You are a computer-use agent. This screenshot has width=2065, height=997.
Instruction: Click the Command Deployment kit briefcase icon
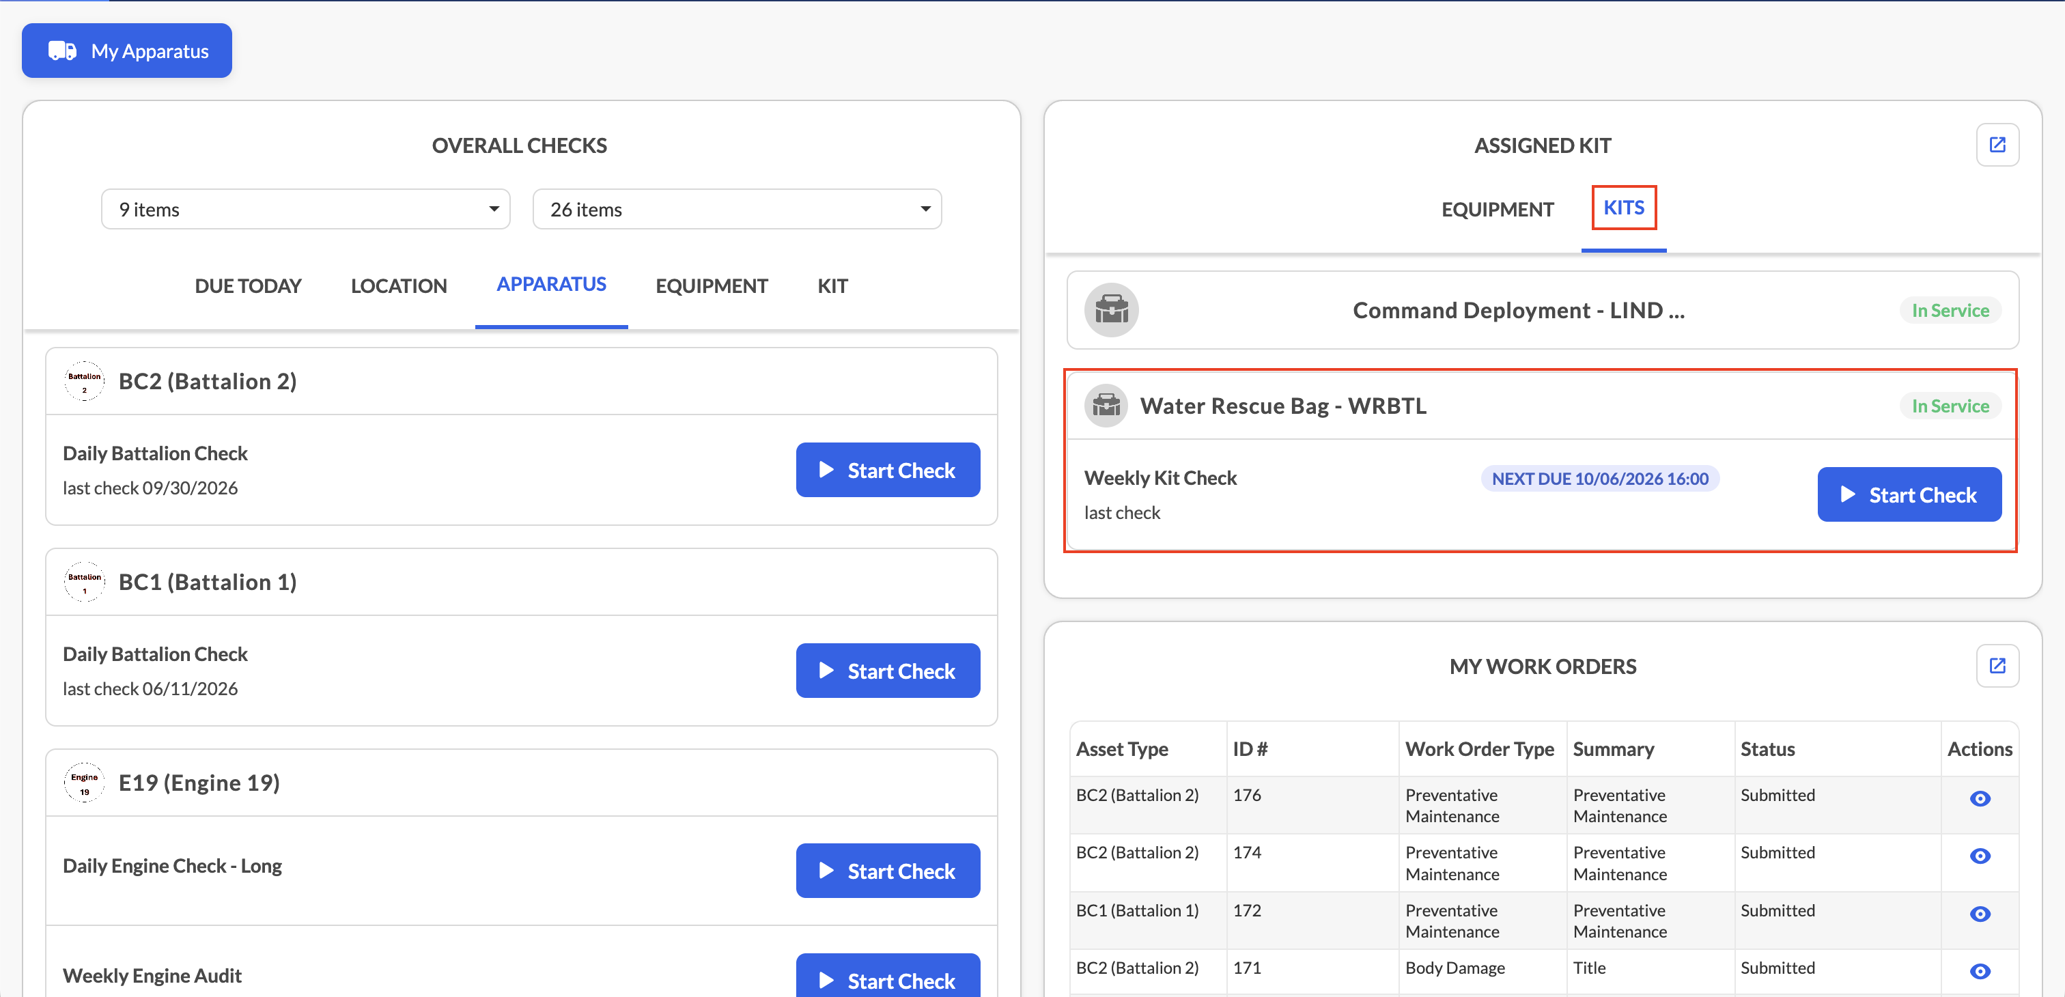tap(1111, 310)
